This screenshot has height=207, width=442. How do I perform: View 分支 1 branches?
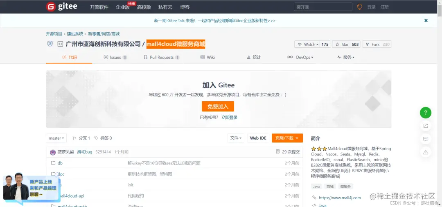81,138
